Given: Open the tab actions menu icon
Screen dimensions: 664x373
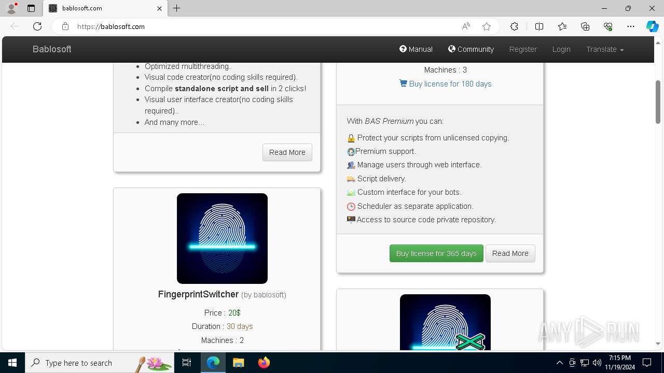Looking at the screenshot, I should [x=31, y=8].
